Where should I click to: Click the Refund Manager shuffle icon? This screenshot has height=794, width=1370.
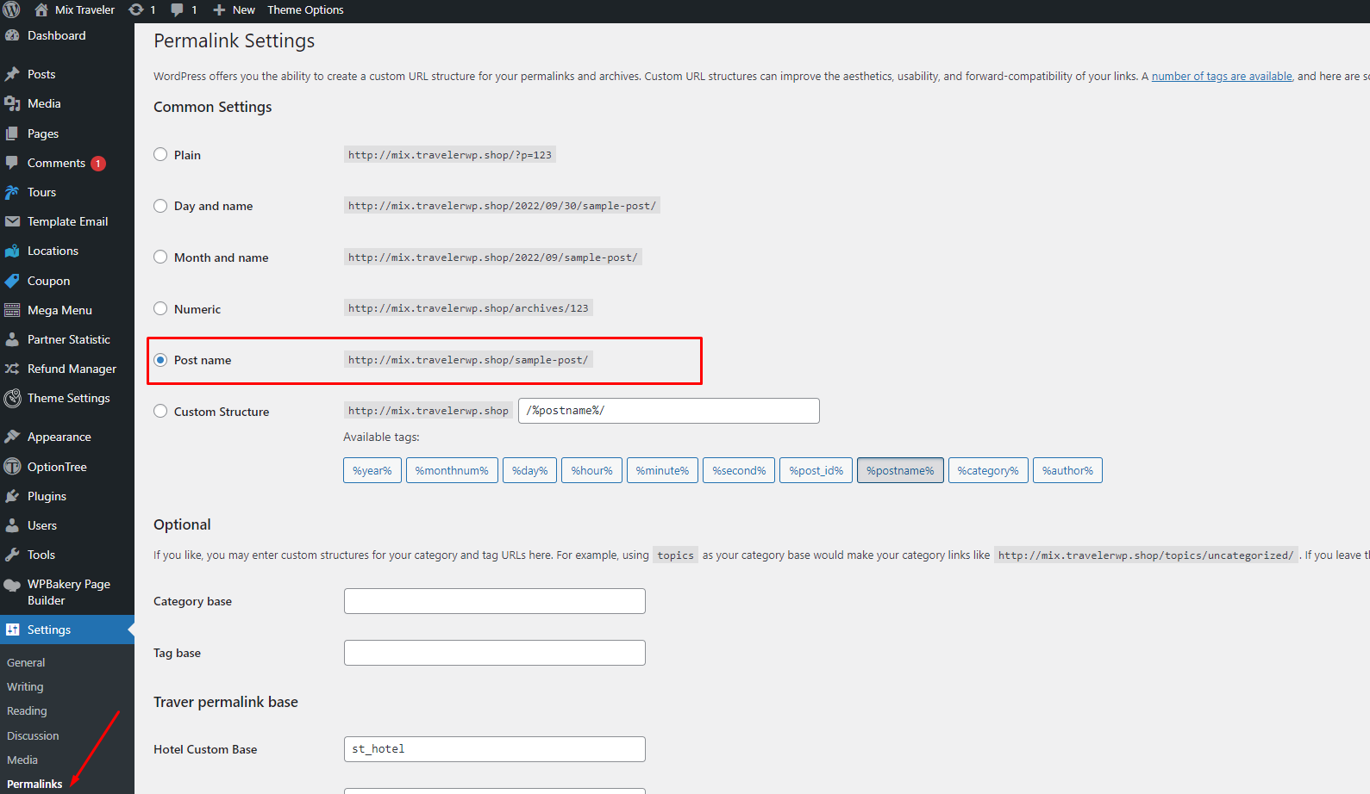point(12,369)
